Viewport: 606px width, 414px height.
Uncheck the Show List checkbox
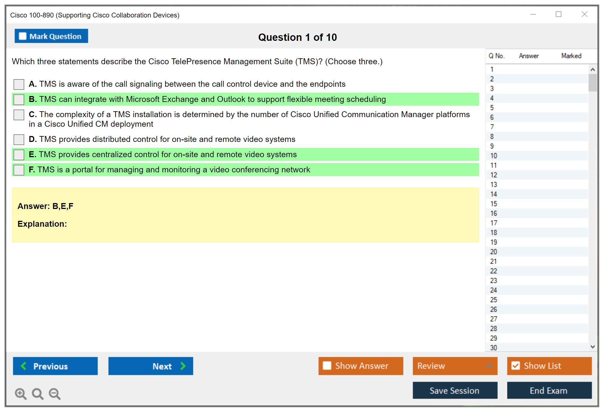pos(516,366)
